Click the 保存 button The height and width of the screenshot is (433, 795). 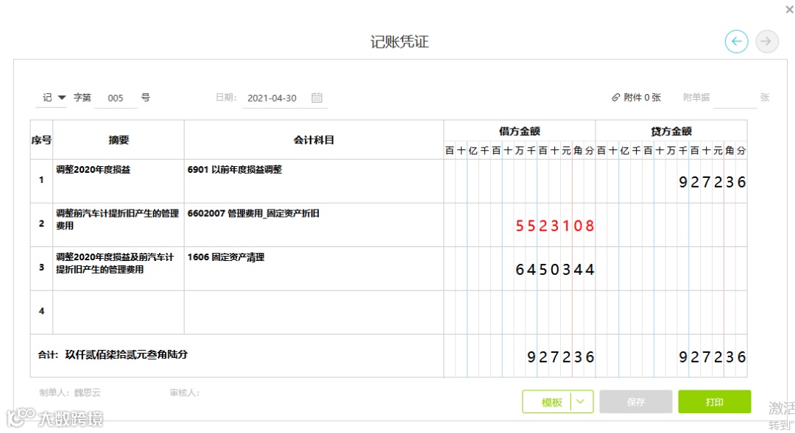[x=636, y=401]
